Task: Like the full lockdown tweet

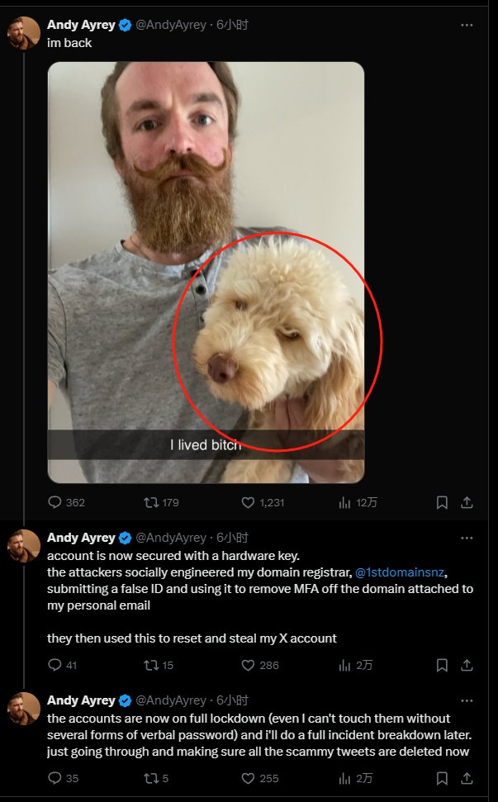Action: pos(248,777)
